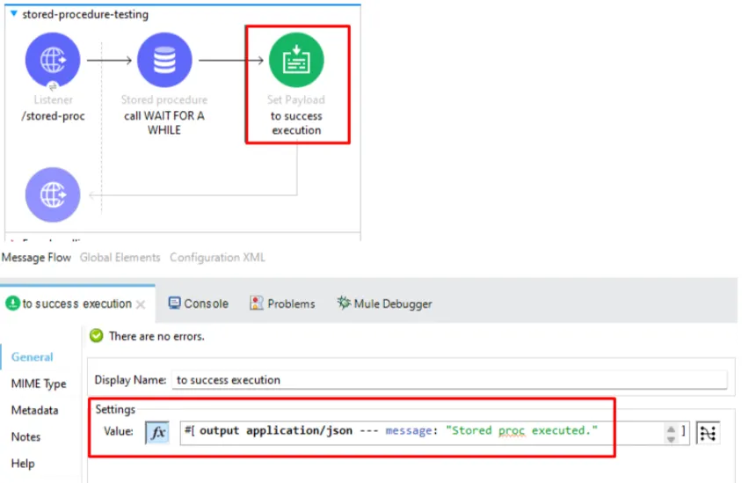Click the Value field up arrow
742x483 pixels.
671,429
